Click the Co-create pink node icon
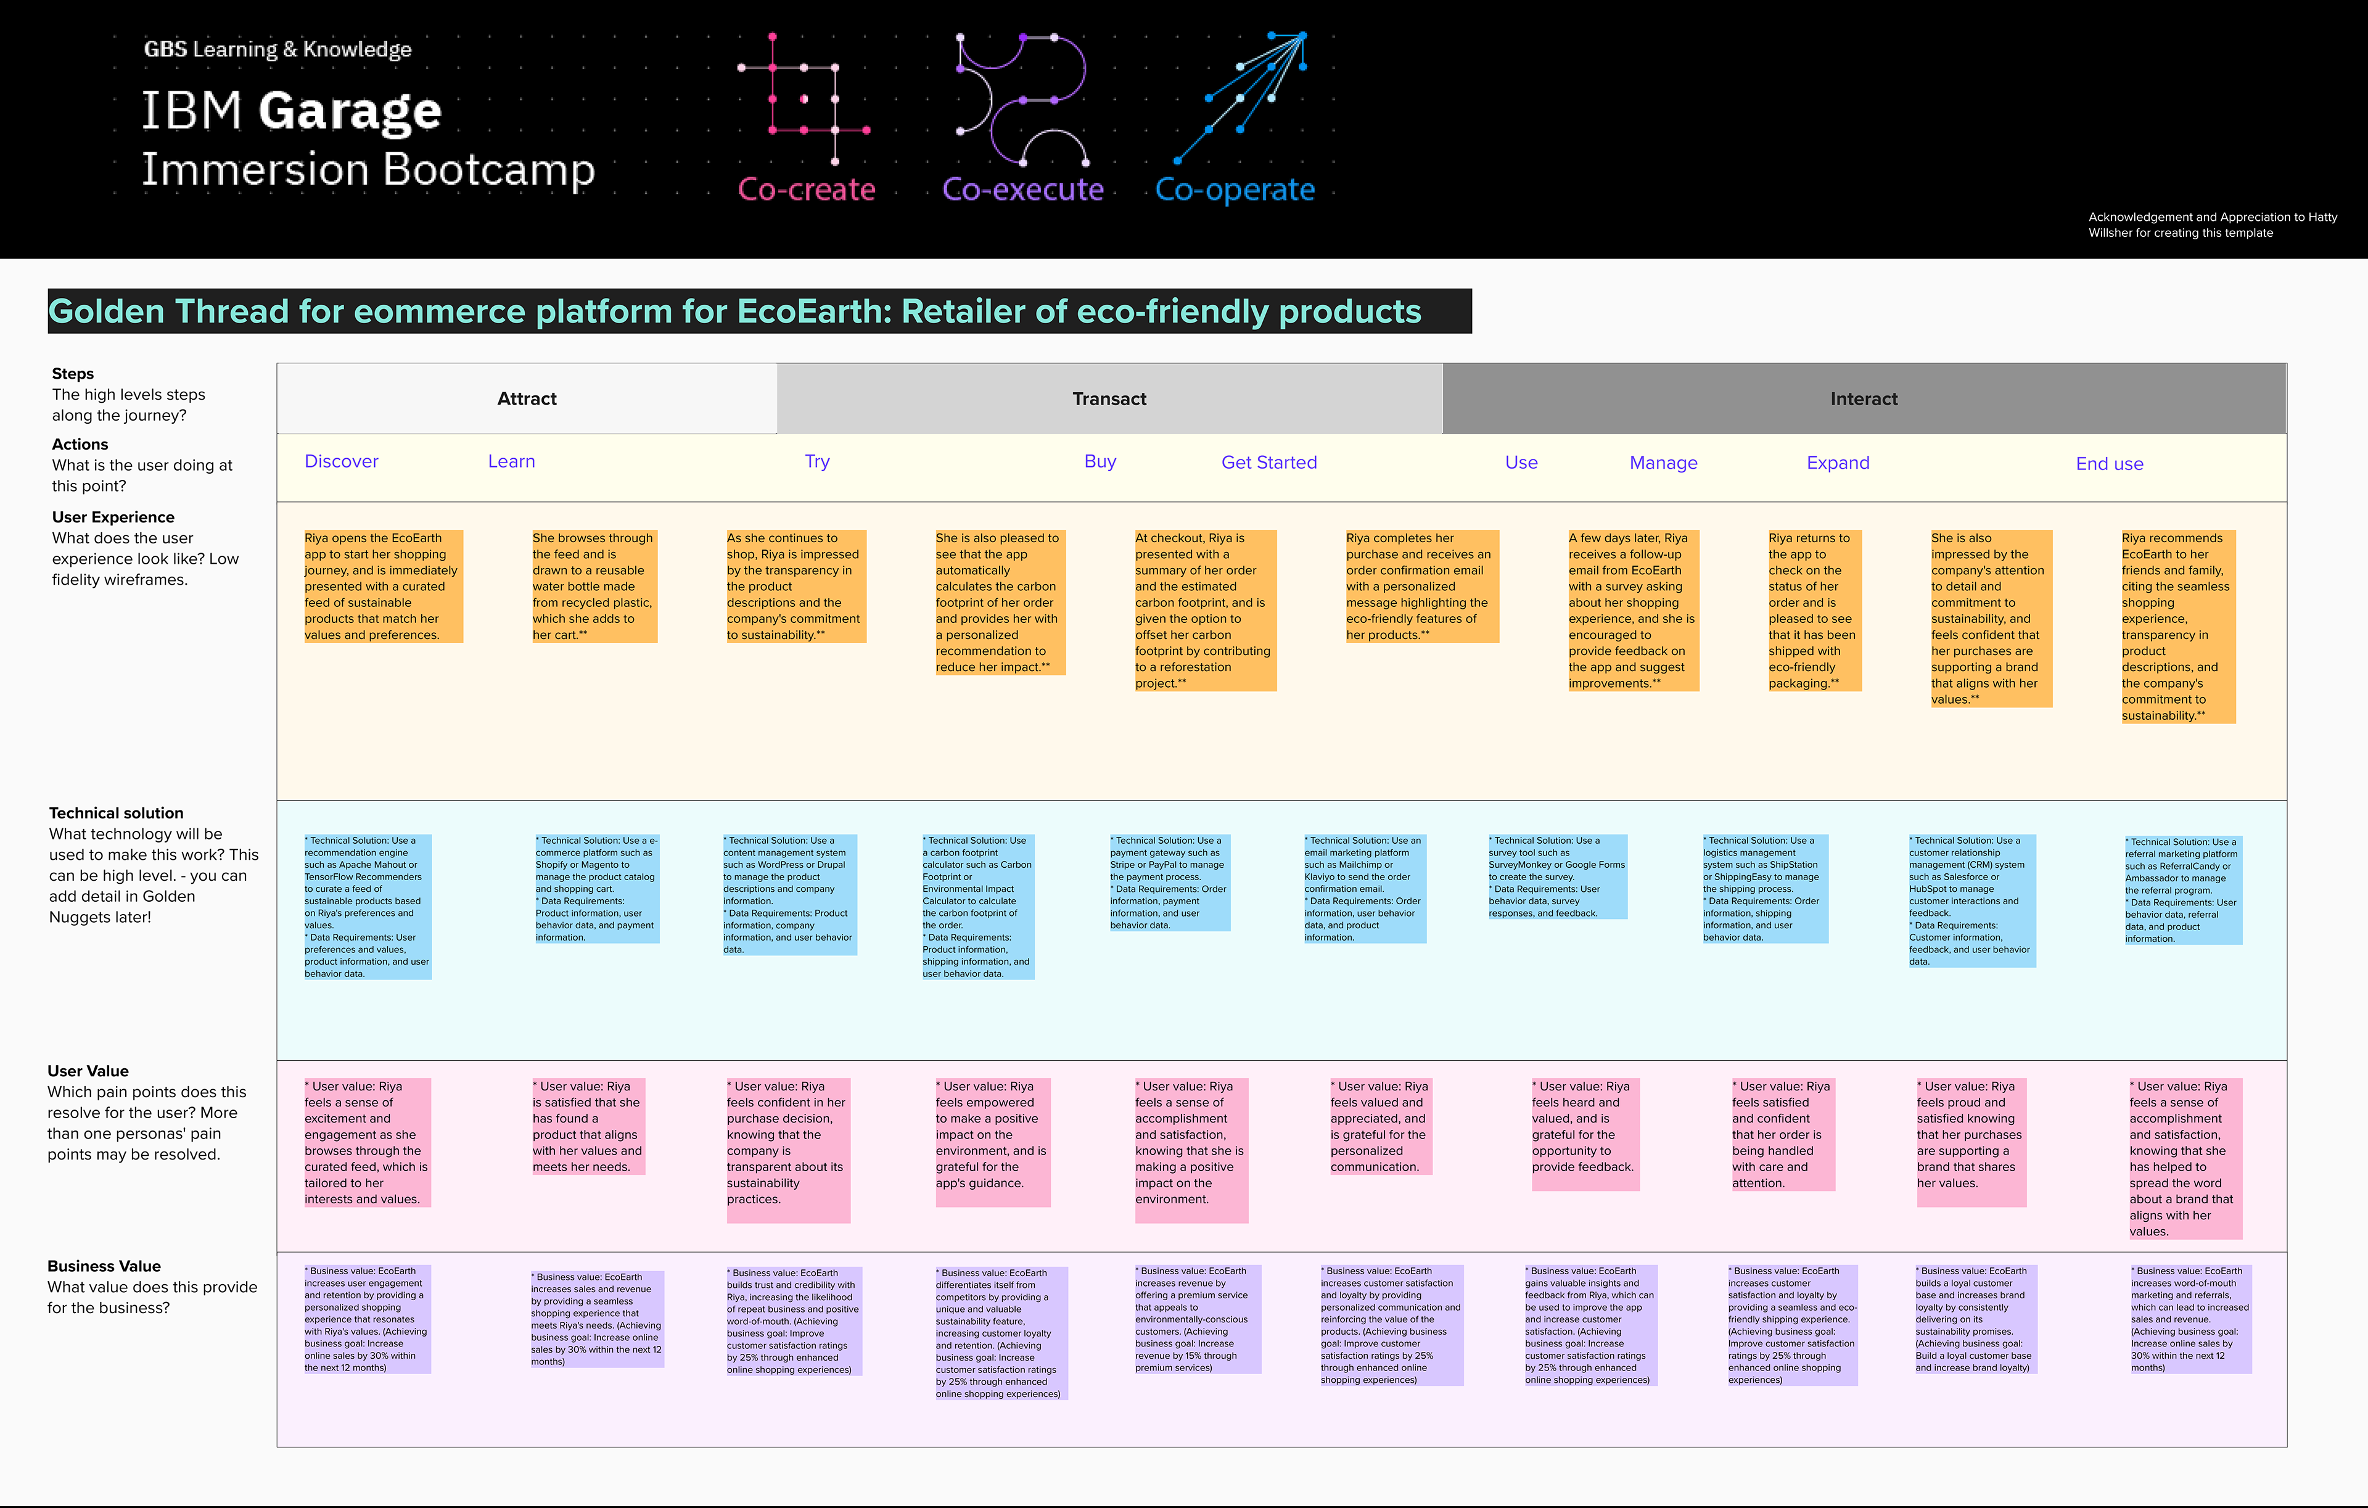Screen dimensions: 2368x1508 coord(804,98)
